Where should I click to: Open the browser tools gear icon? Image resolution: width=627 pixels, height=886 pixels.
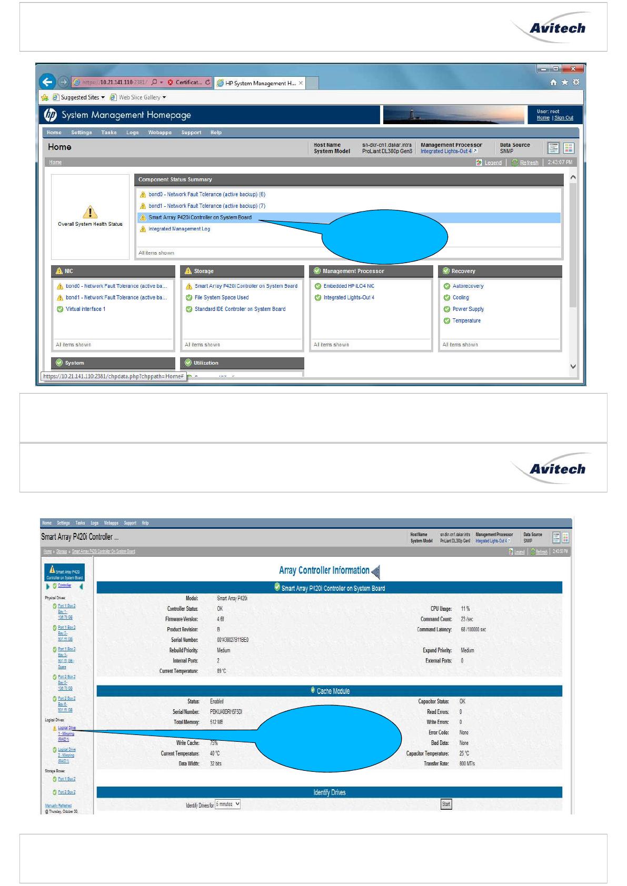coord(575,82)
